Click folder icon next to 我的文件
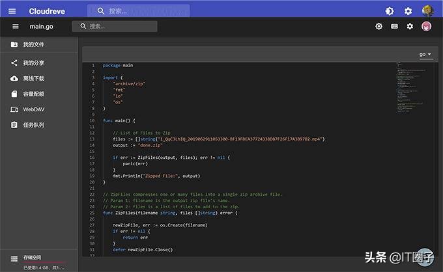 tap(14, 44)
